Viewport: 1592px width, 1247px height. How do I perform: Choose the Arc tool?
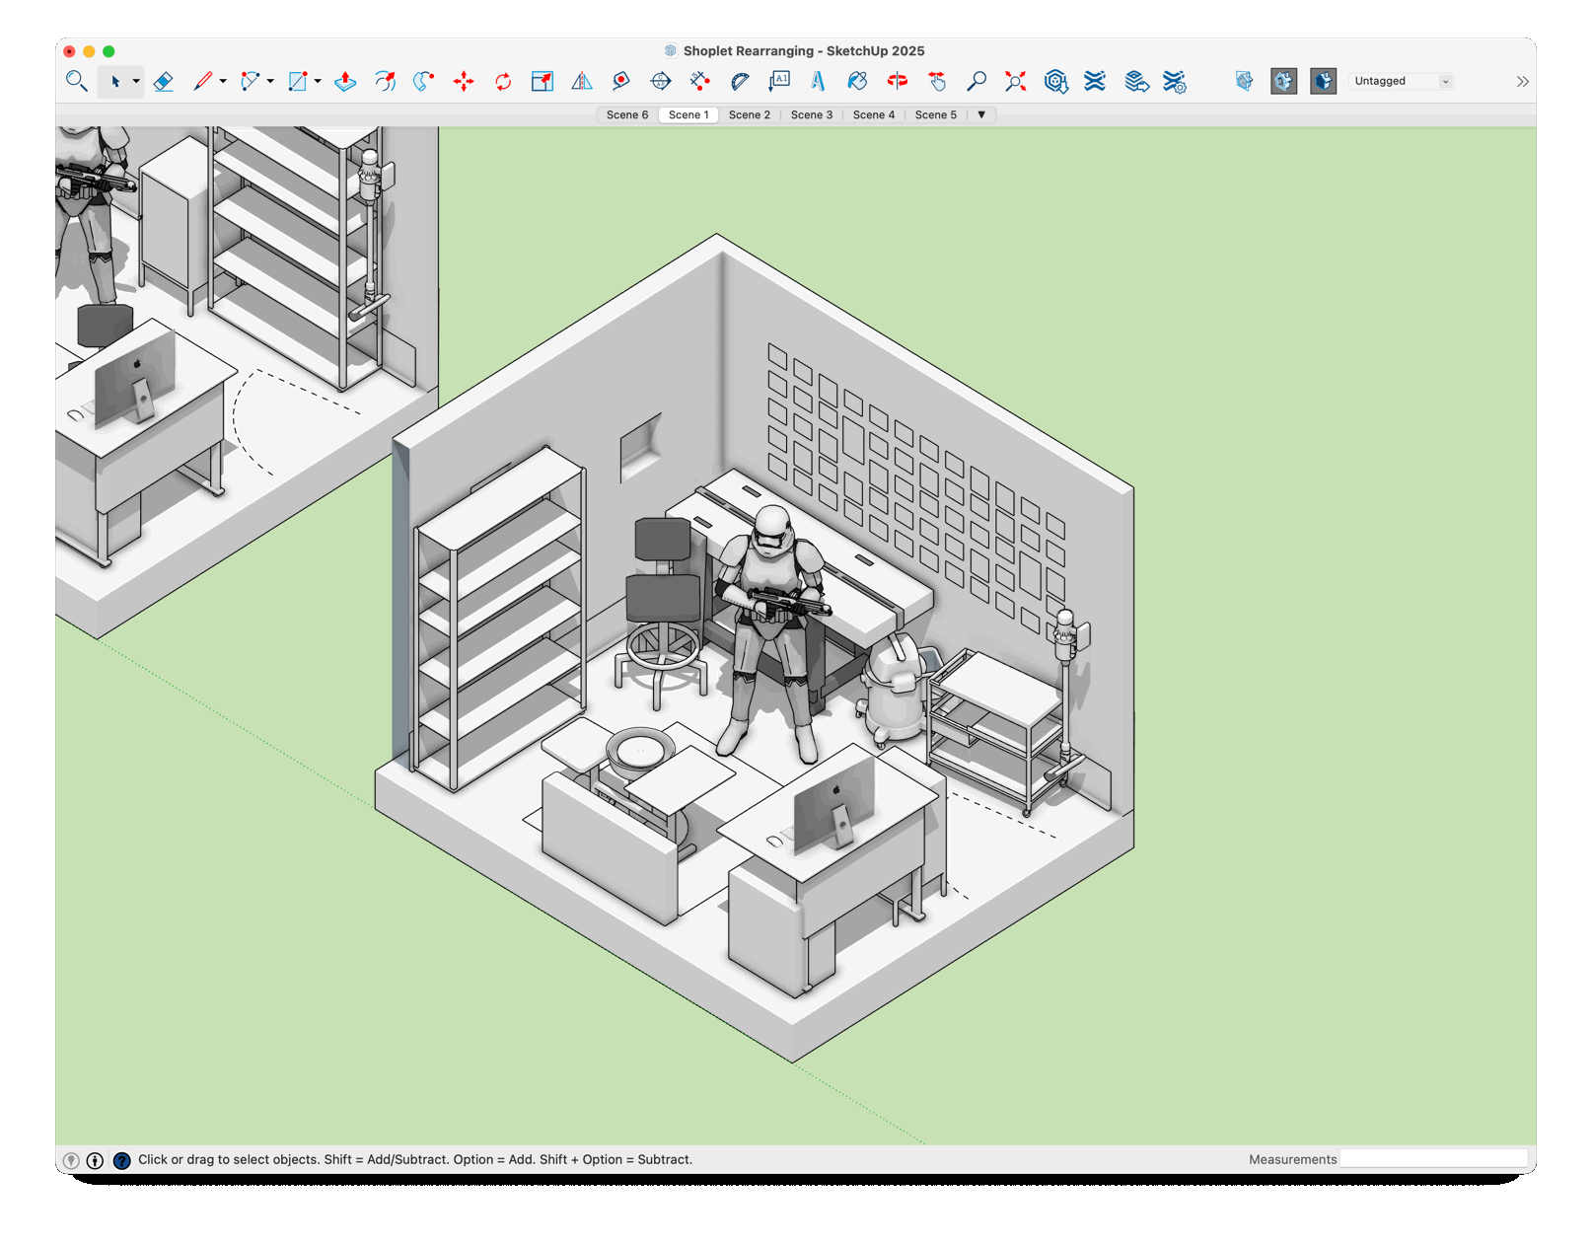250,81
